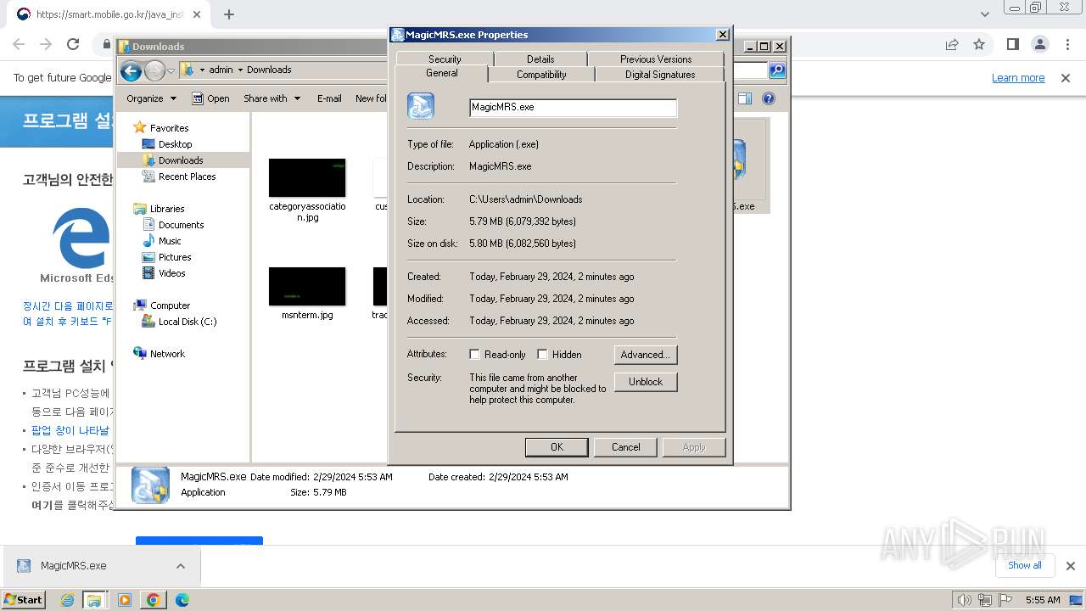Close Properties dialog with X
This screenshot has height=611, width=1086.
pyautogui.click(x=722, y=35)
